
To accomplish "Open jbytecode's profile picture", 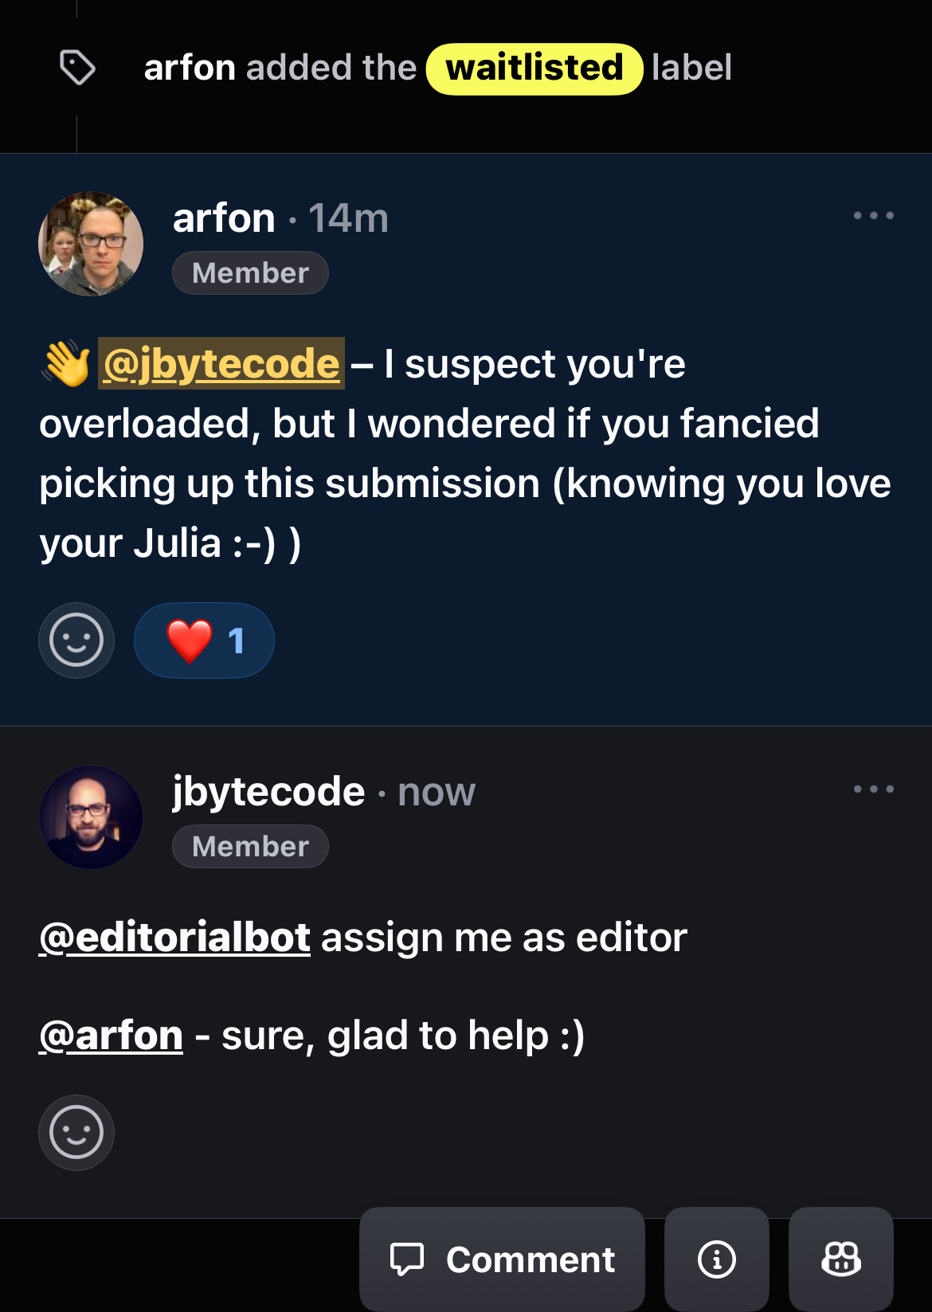I will [x=91, y=817].
